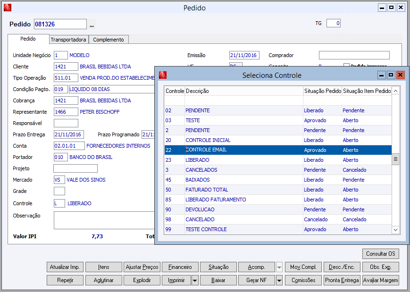Open the dropdown arrow next to Acomp.
Screen dimensions: 410x292
point(279,267)
